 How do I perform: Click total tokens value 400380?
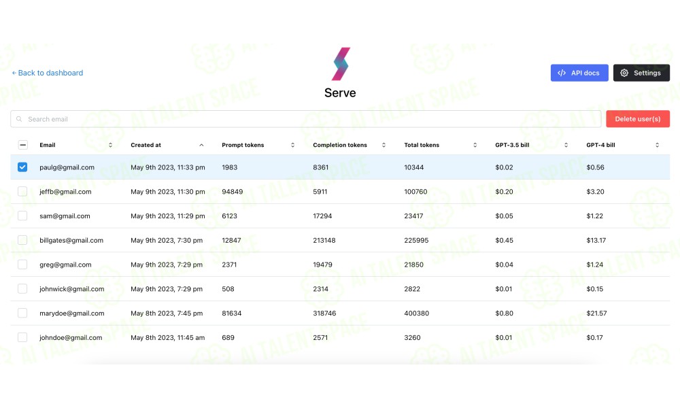click(416, 313)
